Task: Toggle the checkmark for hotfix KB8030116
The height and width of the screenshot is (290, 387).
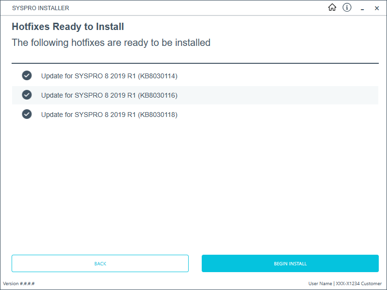Action: pos(27,95)
